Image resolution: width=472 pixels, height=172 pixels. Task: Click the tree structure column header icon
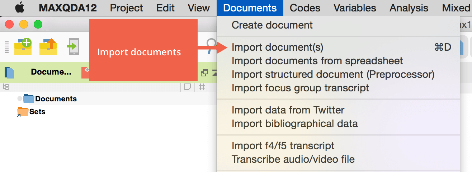pos(6,87)
